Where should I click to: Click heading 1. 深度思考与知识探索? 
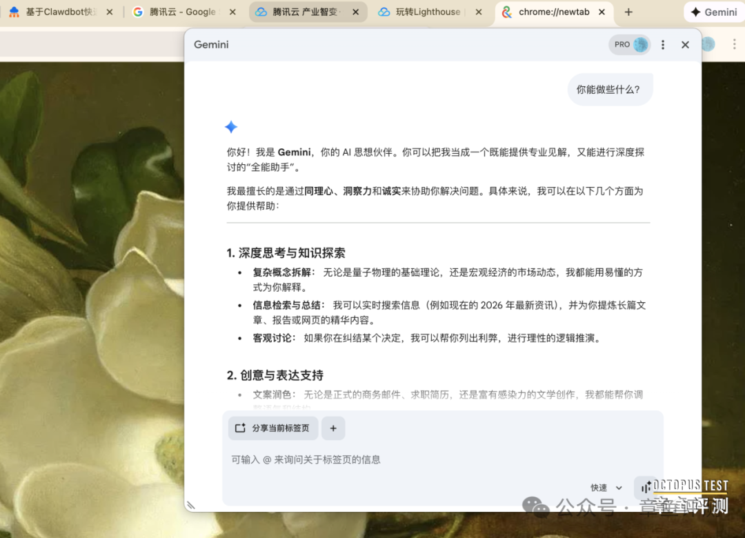click(x=286, y=253)
